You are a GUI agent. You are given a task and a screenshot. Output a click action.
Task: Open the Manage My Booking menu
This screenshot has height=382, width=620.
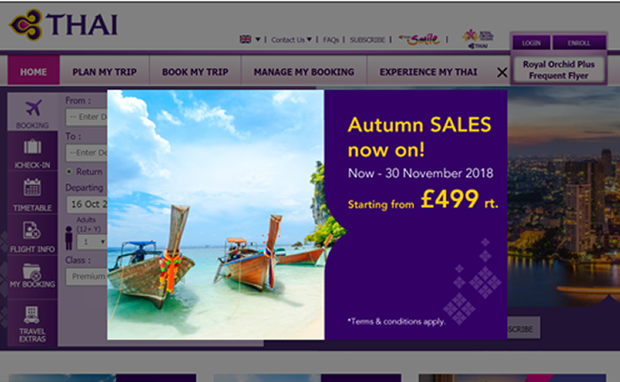coord(304,72)
